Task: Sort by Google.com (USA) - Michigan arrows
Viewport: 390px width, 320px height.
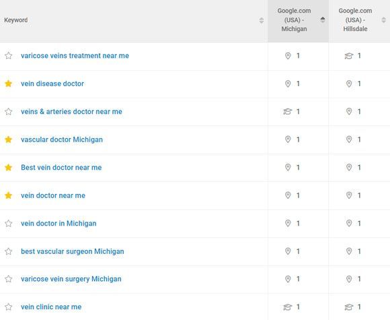Action: click(323, 20)
